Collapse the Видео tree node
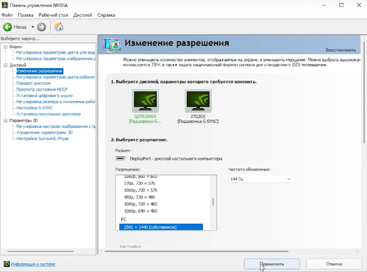367x272 pixels. click(x=5, y=47)
